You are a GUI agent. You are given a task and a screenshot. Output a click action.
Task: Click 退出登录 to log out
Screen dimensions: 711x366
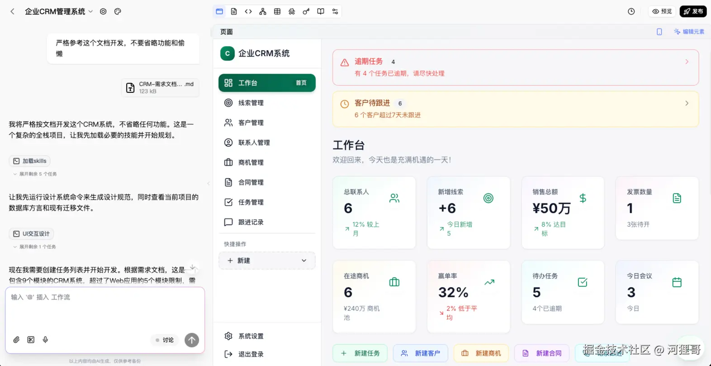pyautogui.click(x=267, y=354)
